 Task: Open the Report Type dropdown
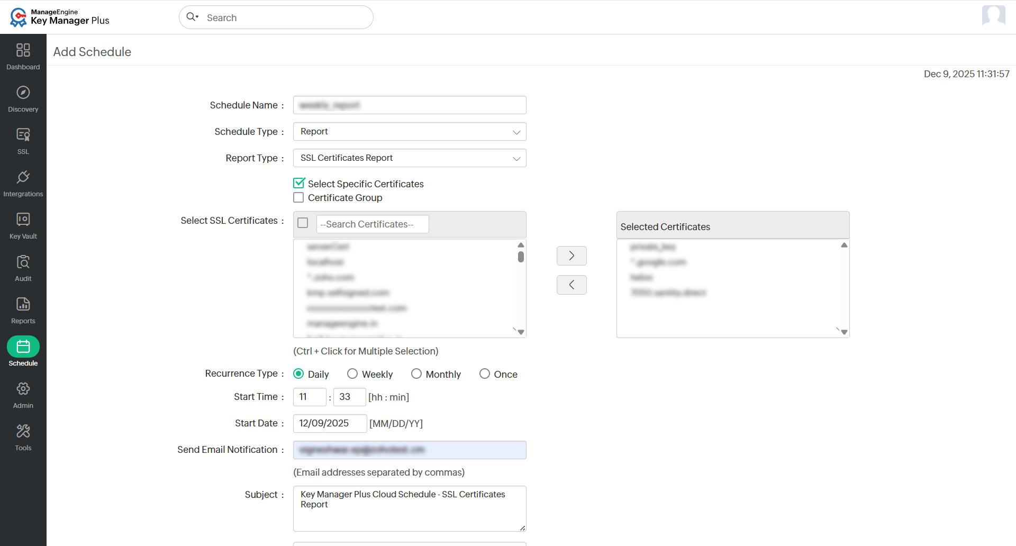[410, 158]
